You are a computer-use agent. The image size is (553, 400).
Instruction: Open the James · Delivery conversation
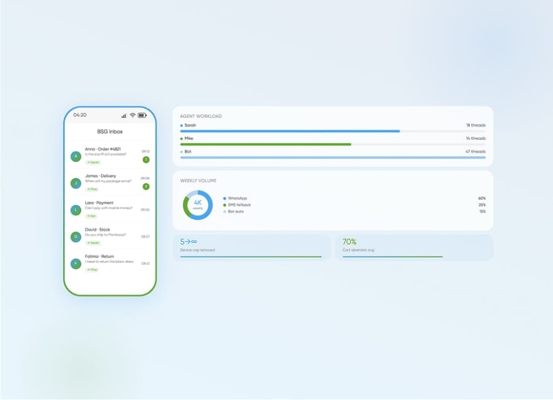(110, 182)
